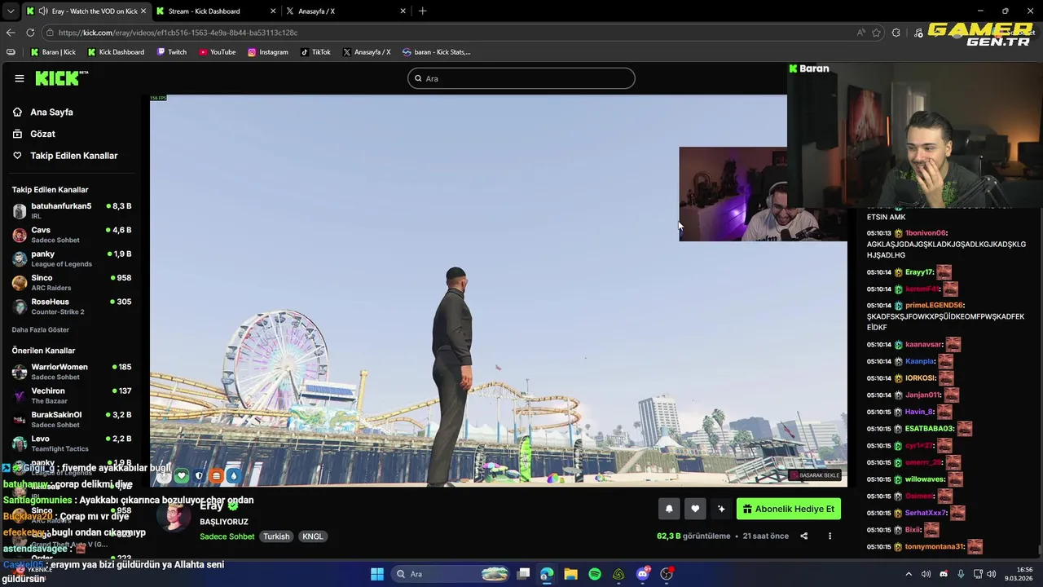Screen dimensions: 1043x587
Task: Open a new browser tab
Action: (x=422, y=11)
